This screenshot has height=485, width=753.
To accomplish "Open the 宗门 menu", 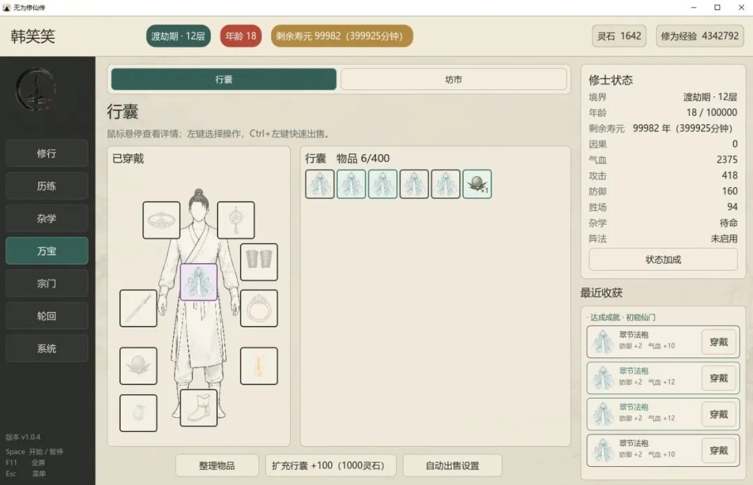I will point(47,283).
